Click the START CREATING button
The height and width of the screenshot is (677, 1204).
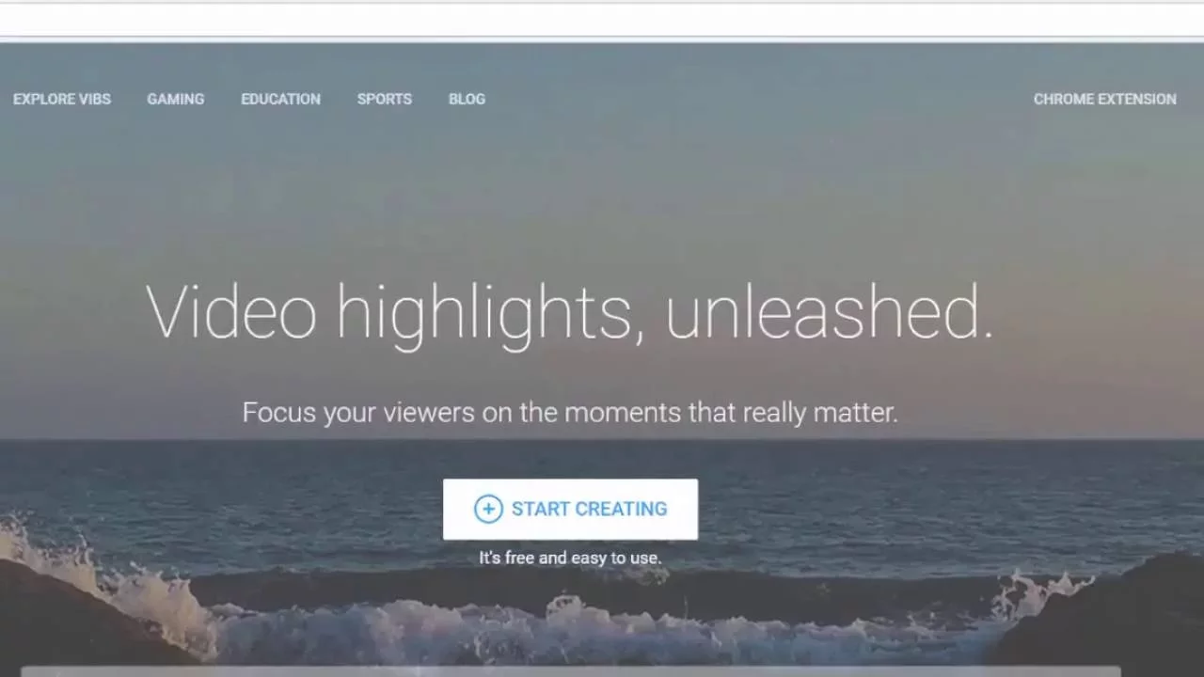(570, 510)
